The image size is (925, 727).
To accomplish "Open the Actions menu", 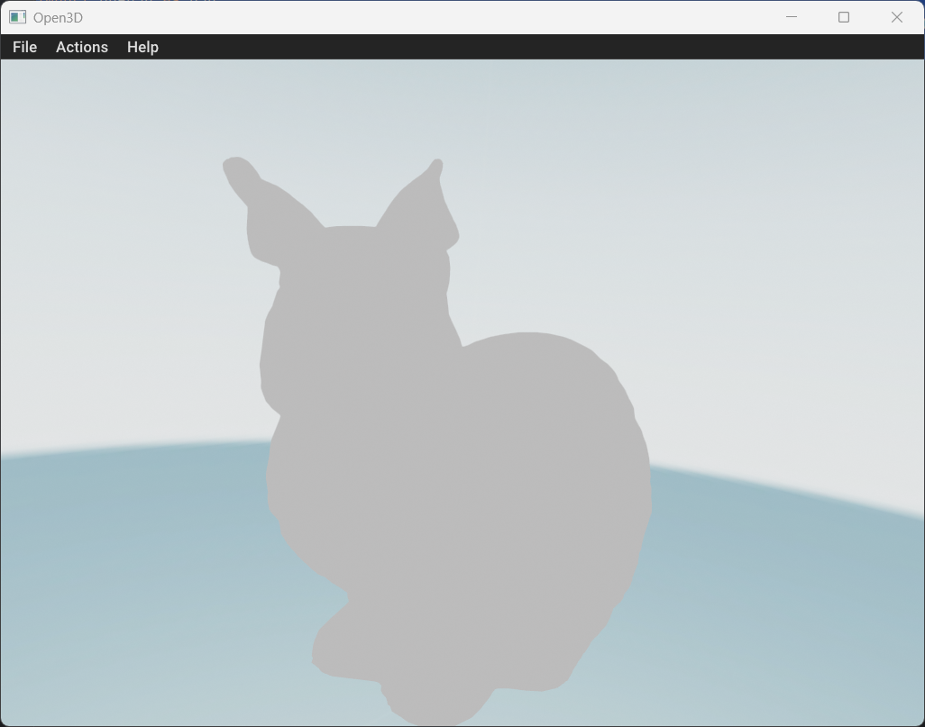I will click(82, 47).
